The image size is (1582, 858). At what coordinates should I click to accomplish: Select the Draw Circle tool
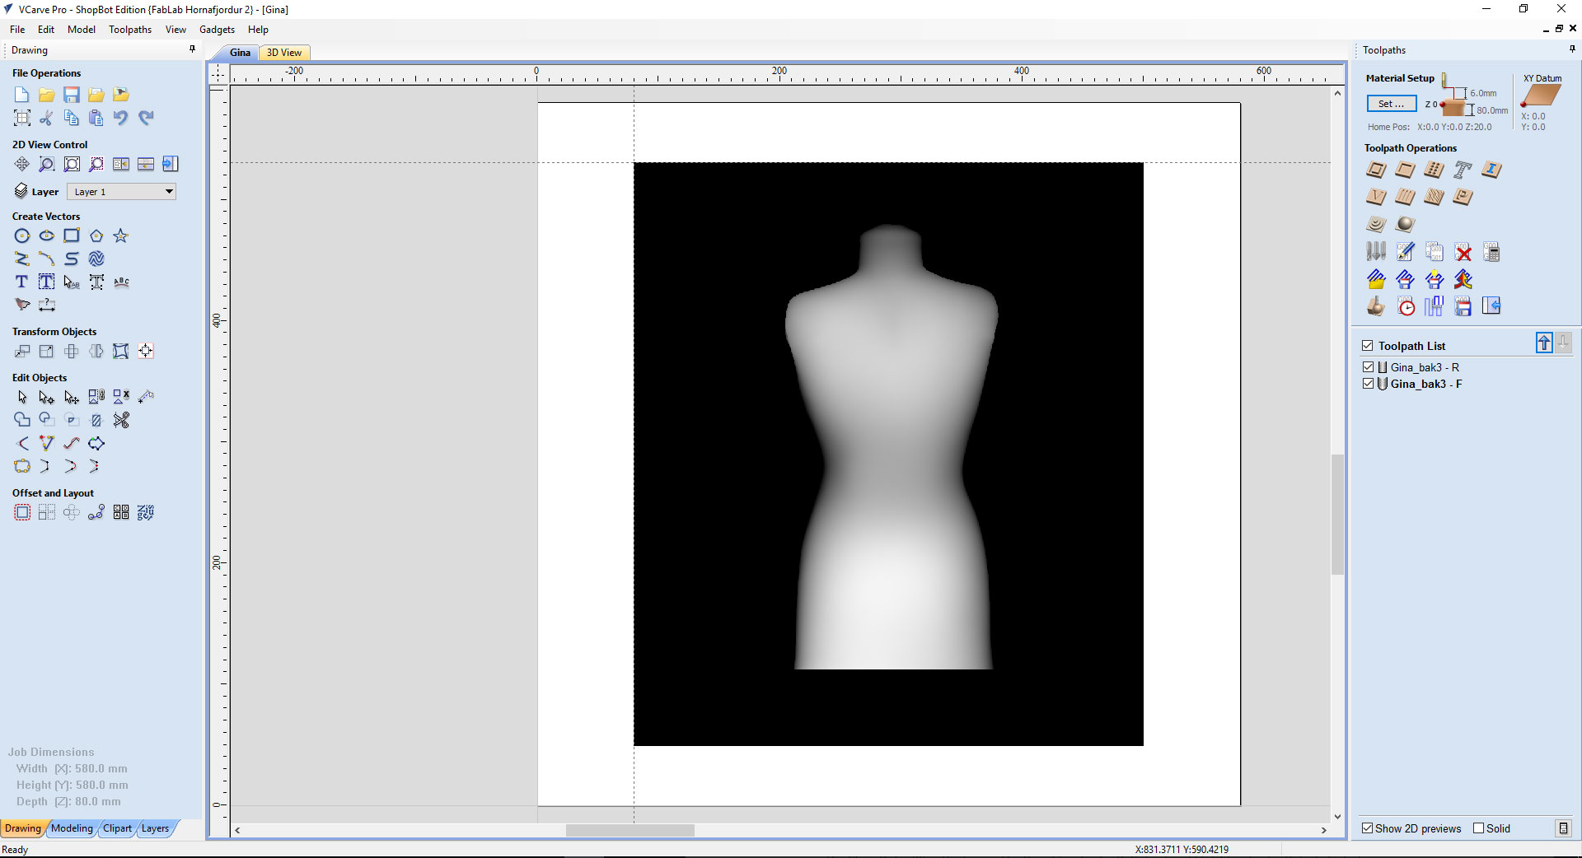(22, 235)
